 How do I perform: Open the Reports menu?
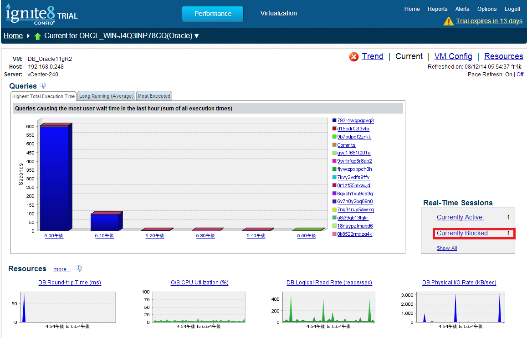tap(437, 9)
